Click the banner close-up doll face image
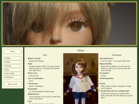 69,24
